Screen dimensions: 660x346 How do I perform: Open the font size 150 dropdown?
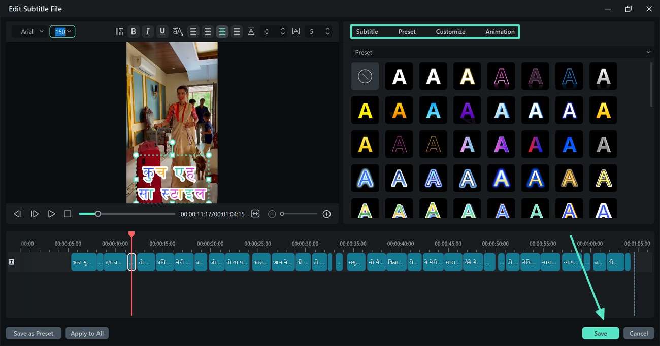coord(62,31)
